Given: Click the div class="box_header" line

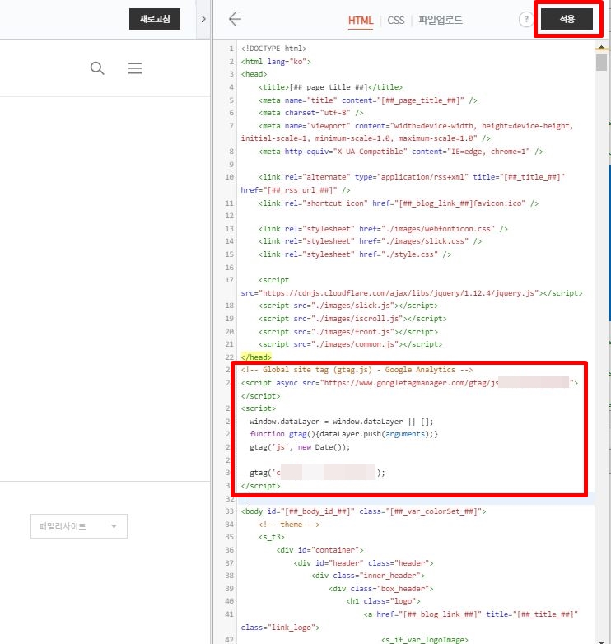Looking at the screenshot, I should coord(381,589).
